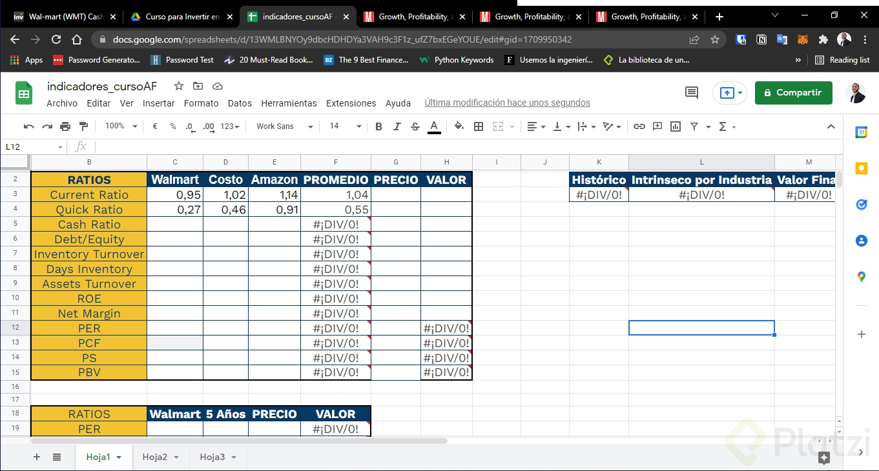Viewport: 879px width, 471px height.
Task: Move the document to a folder
Action: pyautogui.click(x=198, y=86)
